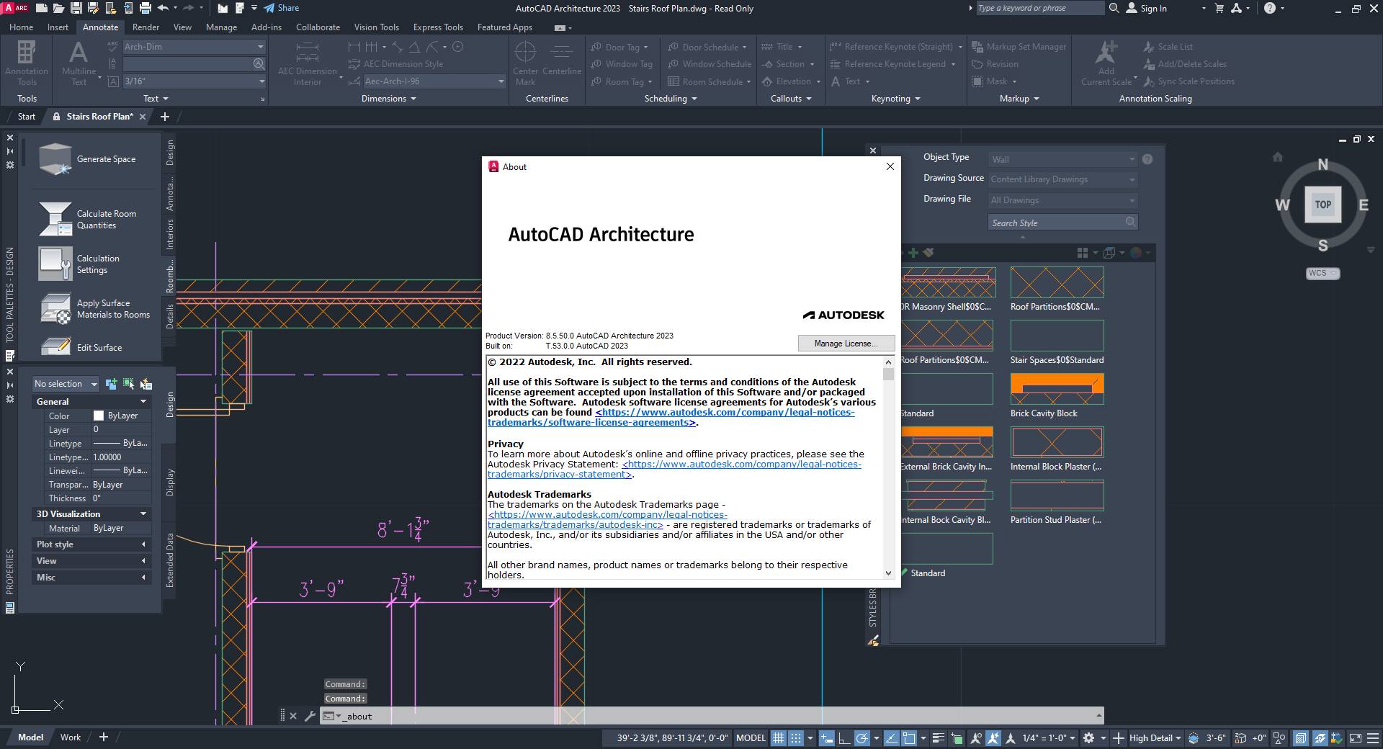
Task: Click the Annotation Tools icon
Action: tap(27, 53)
